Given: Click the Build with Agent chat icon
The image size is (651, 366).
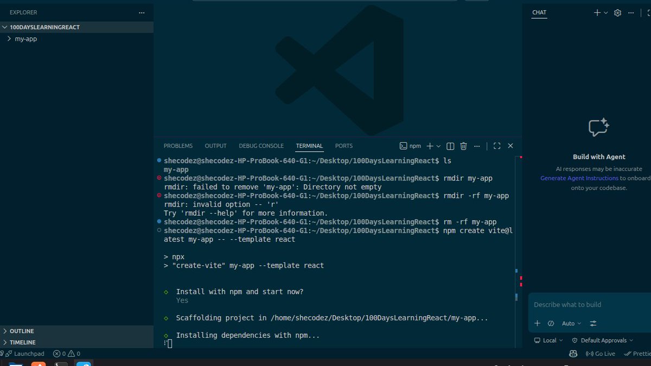Looking at the screenshot, I should (599, 127).
